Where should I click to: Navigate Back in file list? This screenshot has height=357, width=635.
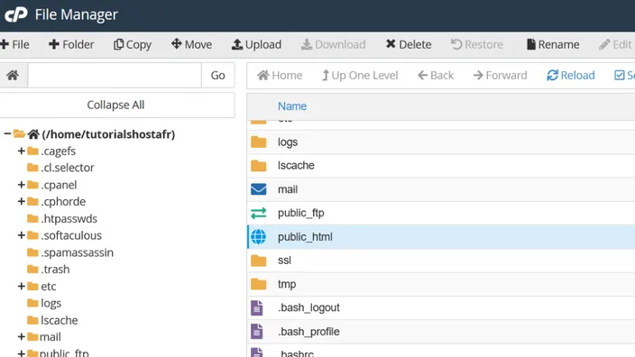436,76
